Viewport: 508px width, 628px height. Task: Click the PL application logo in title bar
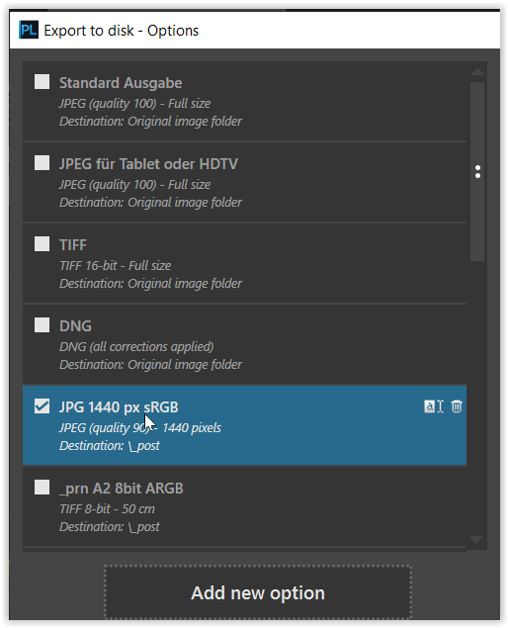coord(29,31)
